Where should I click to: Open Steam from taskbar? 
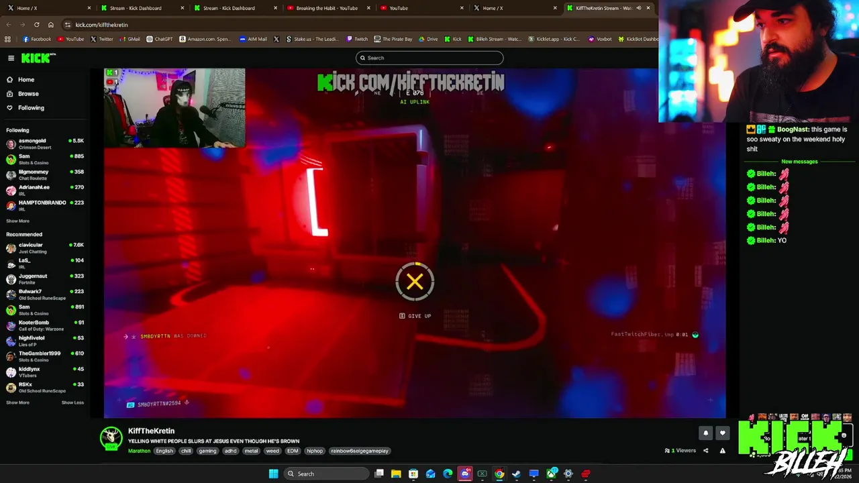click(517, 474)
